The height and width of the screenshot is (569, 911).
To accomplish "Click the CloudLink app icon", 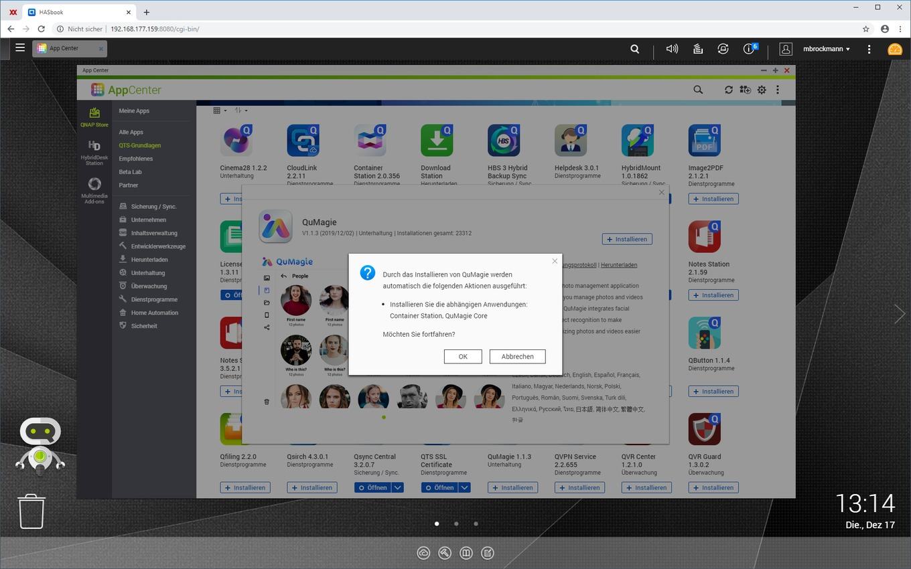I will tap(303, 141).
